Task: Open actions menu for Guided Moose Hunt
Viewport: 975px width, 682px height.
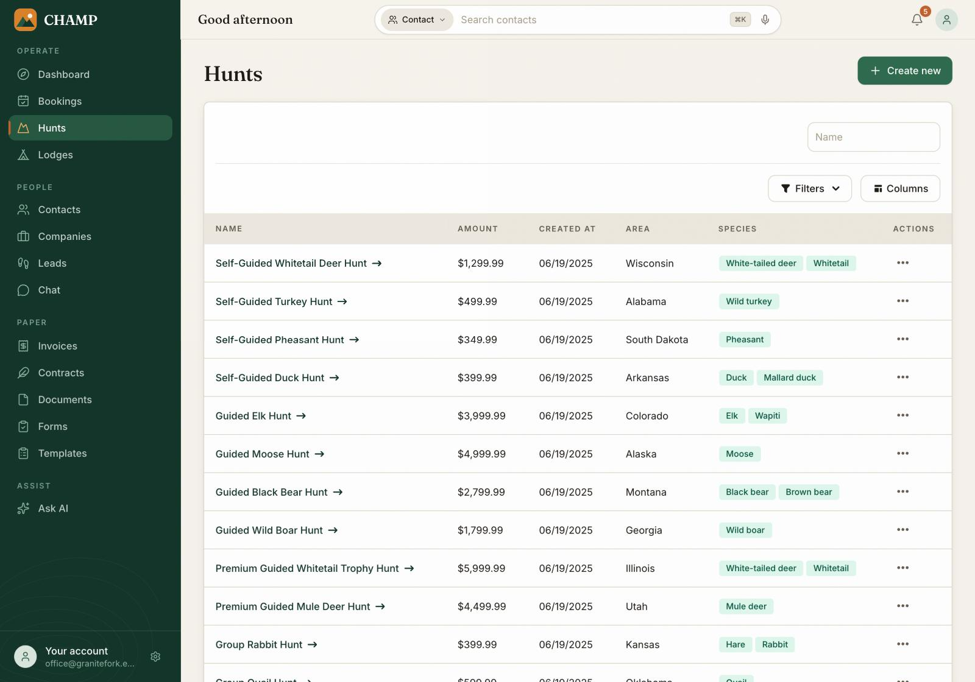Action: coord(902,454)
